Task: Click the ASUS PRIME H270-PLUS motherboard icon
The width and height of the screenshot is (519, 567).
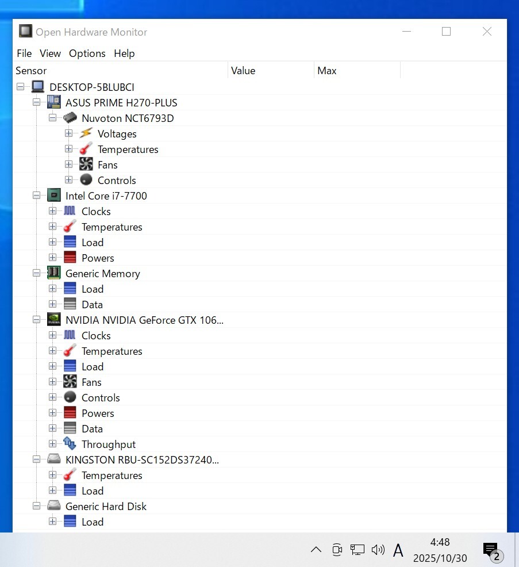Action: pyautogui.click(x=54, y=102)
